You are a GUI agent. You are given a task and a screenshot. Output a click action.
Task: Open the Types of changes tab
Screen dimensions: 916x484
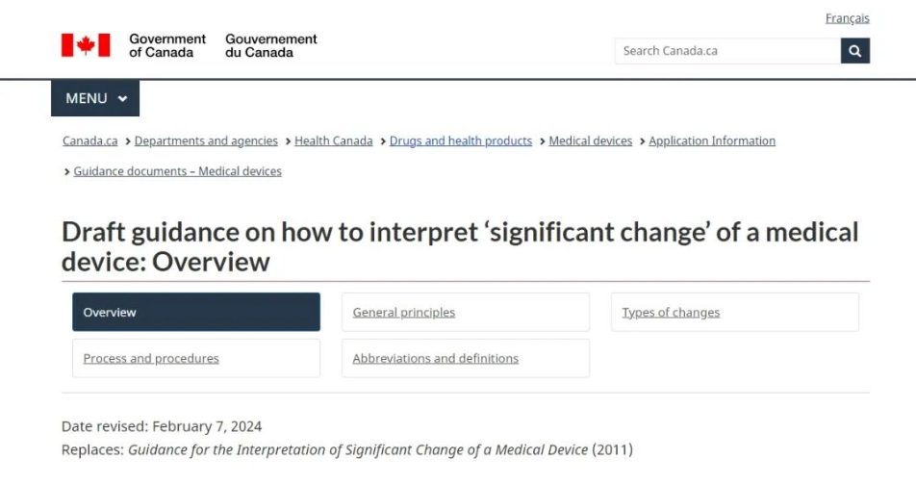[734, 312]
